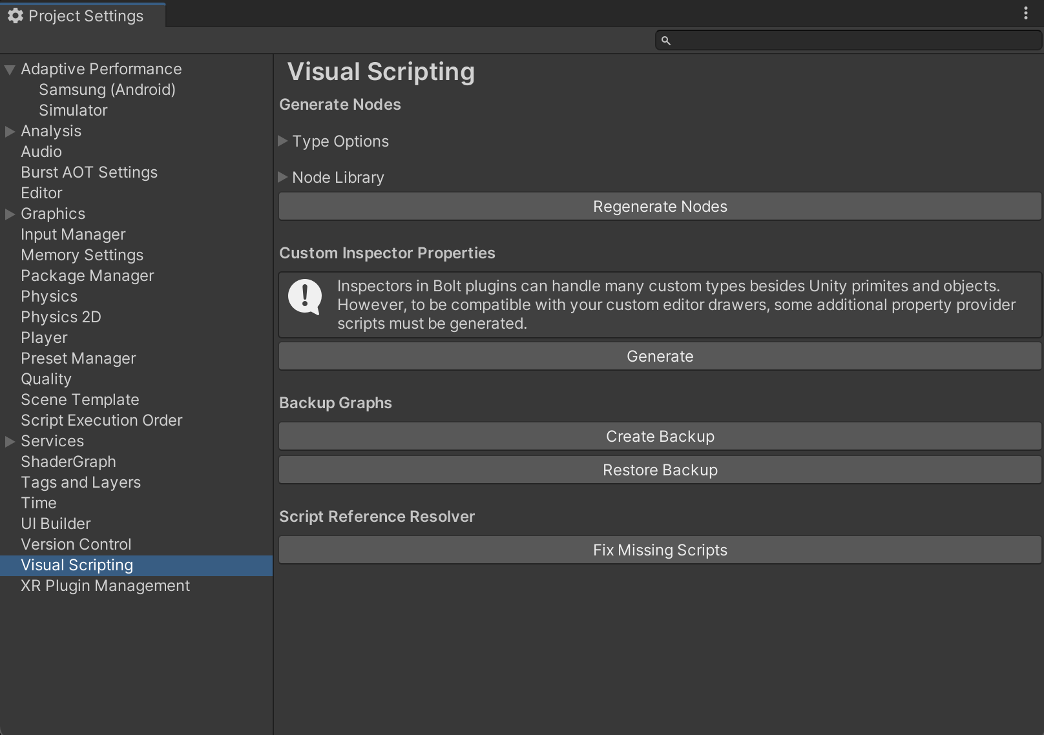Expand the Analysis category in the sidebar

click(x=10, y=131)
